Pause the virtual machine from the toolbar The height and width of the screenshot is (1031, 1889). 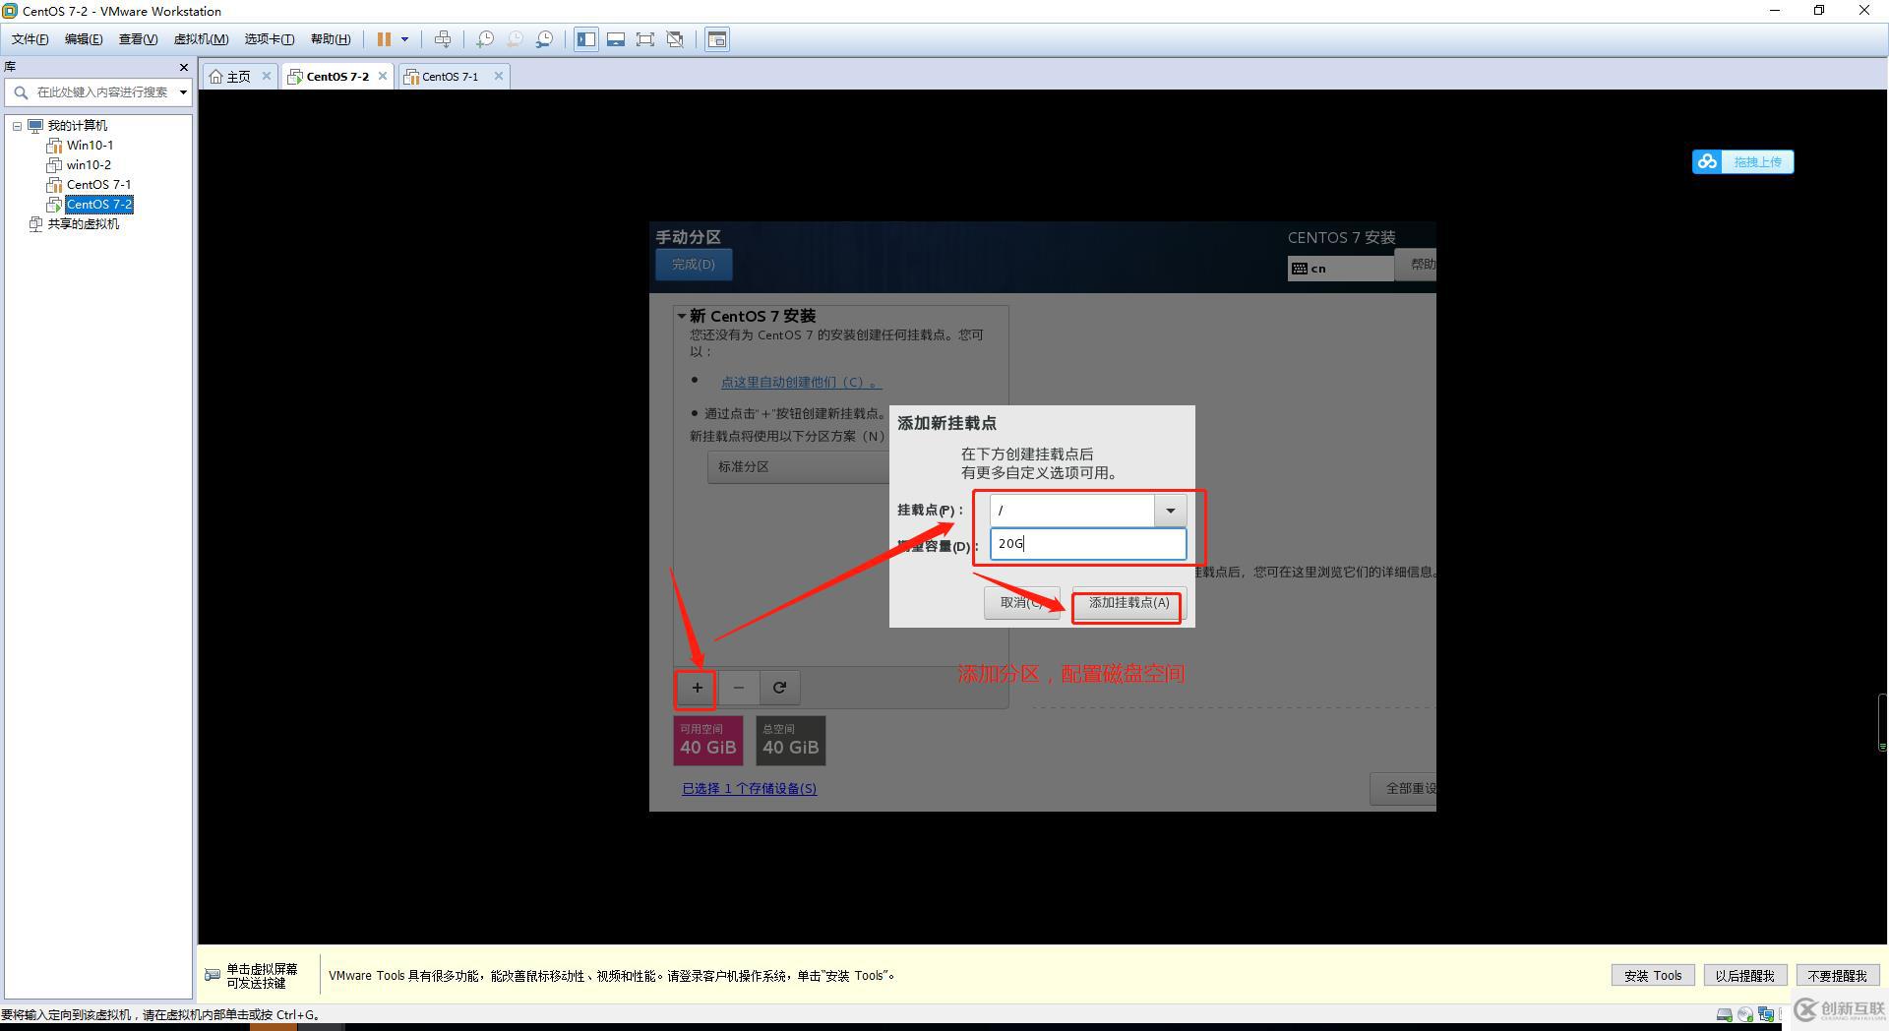coord(384,39)
